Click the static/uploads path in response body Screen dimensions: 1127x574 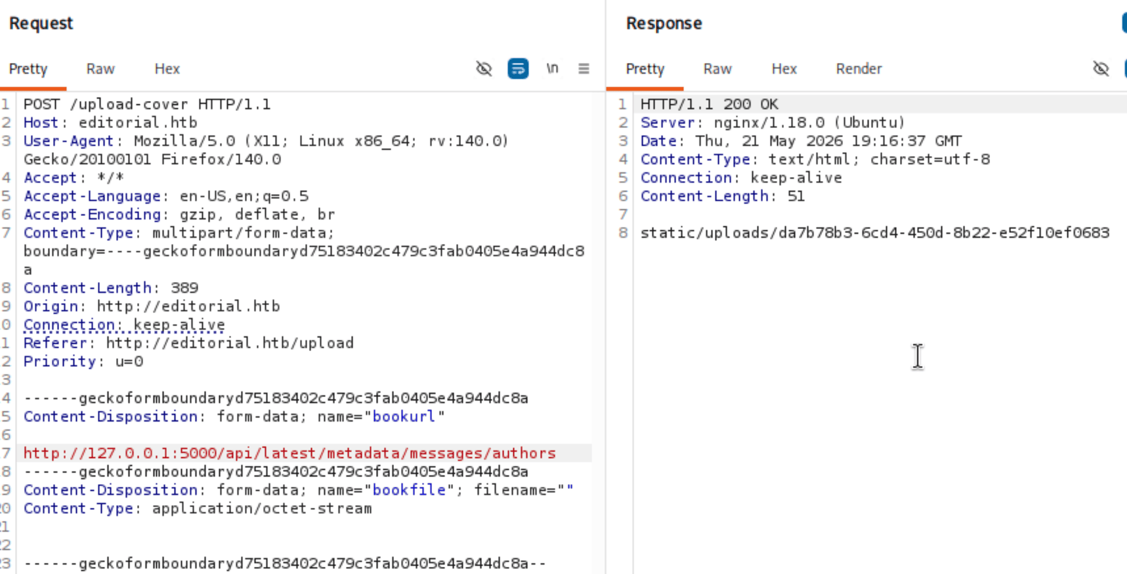(x=875, y=232)
